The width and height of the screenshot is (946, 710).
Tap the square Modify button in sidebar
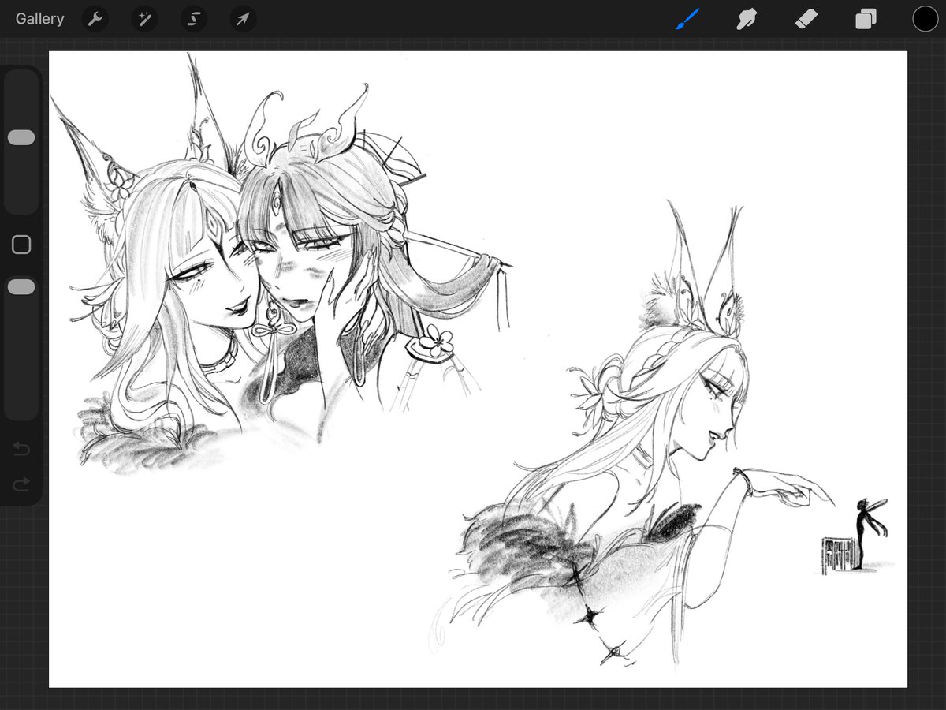[x=21, y=245]
